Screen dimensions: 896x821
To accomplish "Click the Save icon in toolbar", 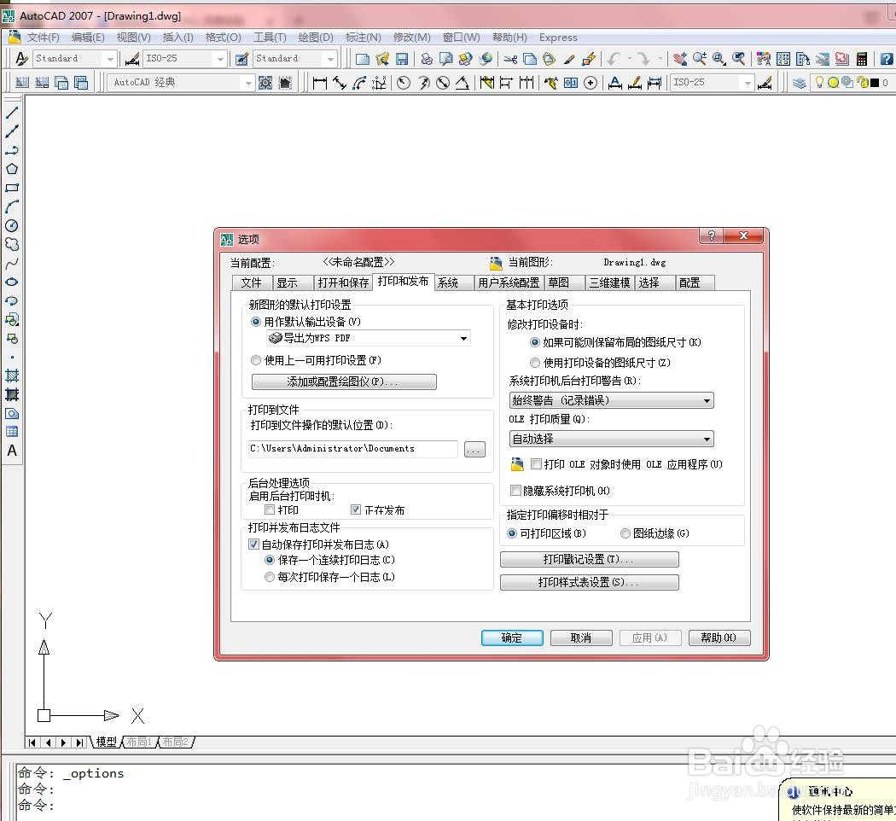I will [402, 59].
